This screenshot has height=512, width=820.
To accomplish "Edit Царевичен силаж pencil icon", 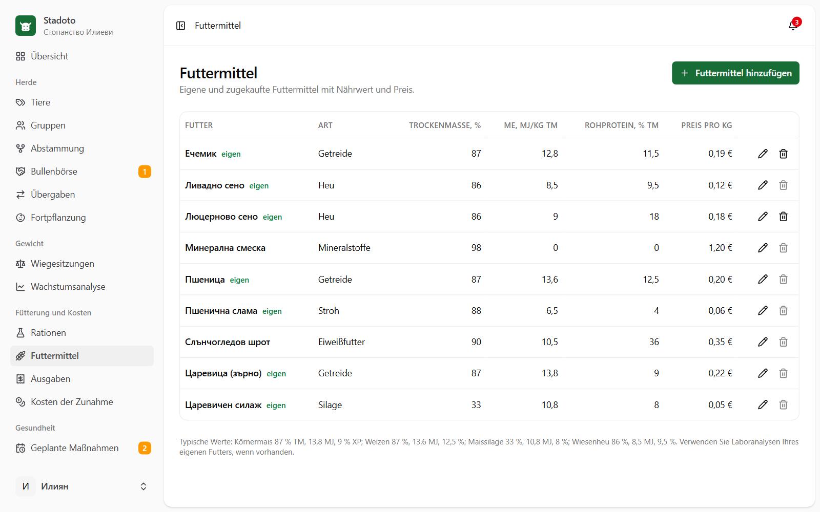I will 763,405.
